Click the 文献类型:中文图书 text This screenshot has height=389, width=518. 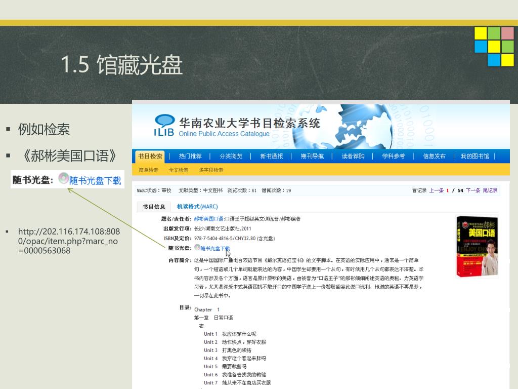[x=200, y=190]
